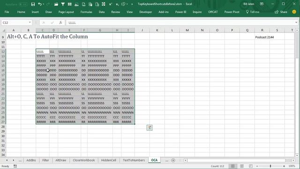300x169 pixels.
Task: Click the Select All corner triangle
Action: [x=3, y=30]
